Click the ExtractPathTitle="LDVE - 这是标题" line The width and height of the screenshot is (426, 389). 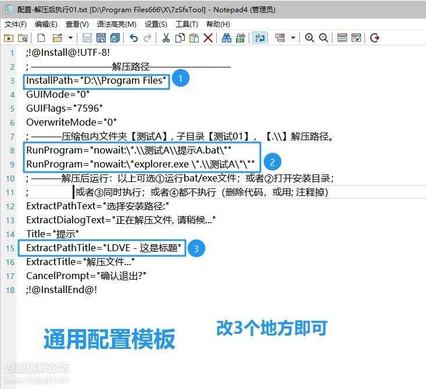coord(103,248)
